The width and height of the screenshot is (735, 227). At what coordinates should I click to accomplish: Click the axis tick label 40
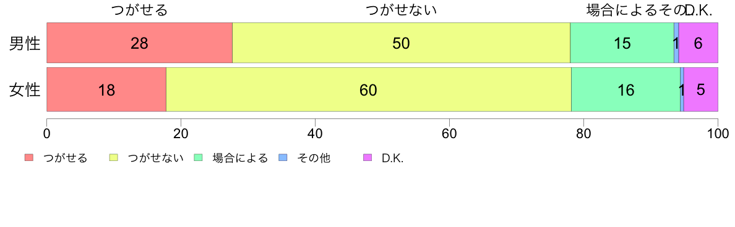315,134
